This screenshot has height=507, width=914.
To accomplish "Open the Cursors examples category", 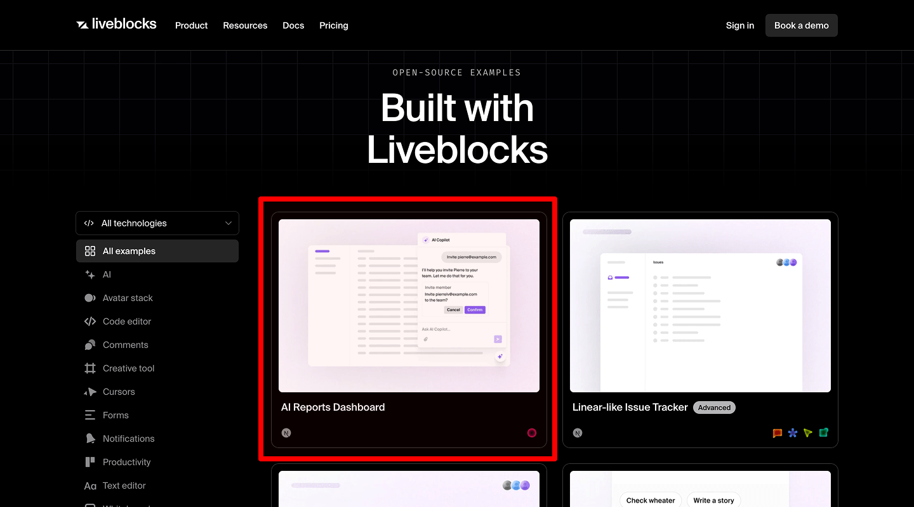I will (x=119, y=392).
